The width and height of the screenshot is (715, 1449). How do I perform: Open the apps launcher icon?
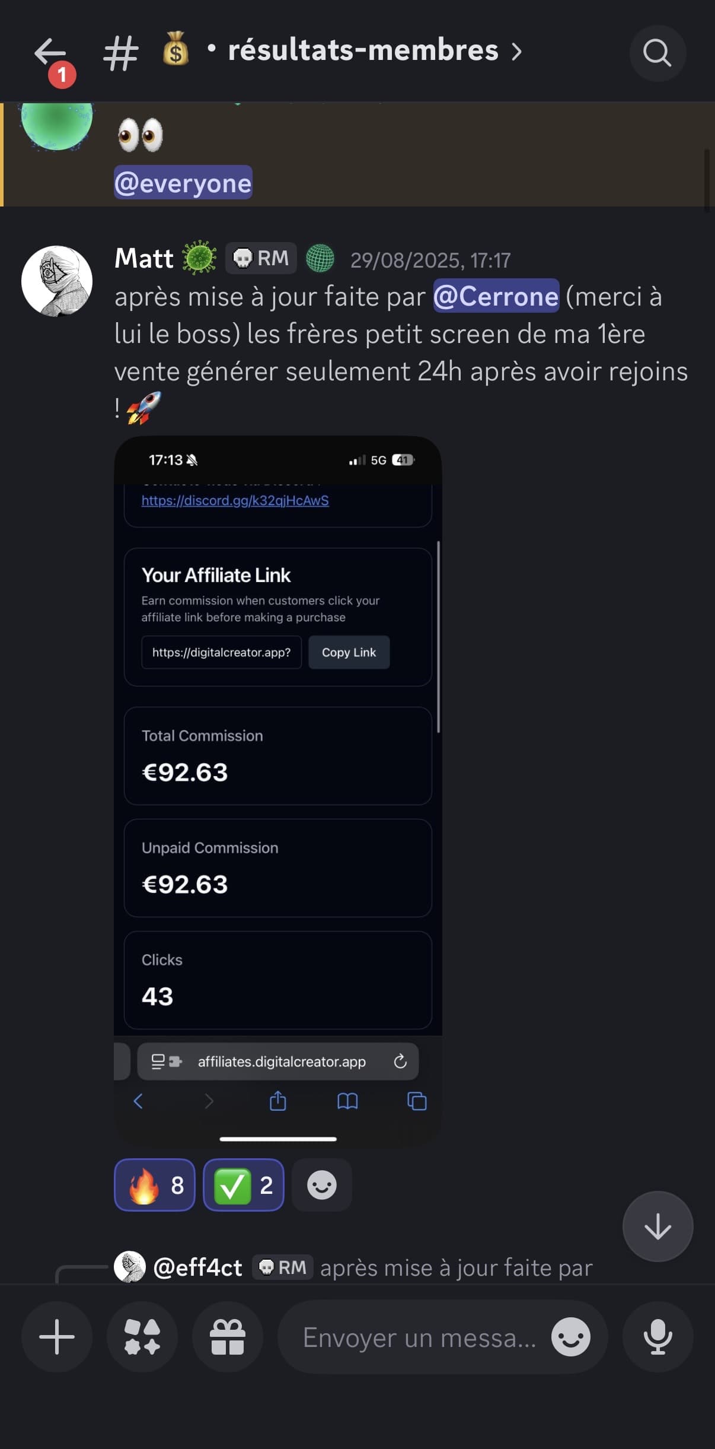coord(142,1337)
